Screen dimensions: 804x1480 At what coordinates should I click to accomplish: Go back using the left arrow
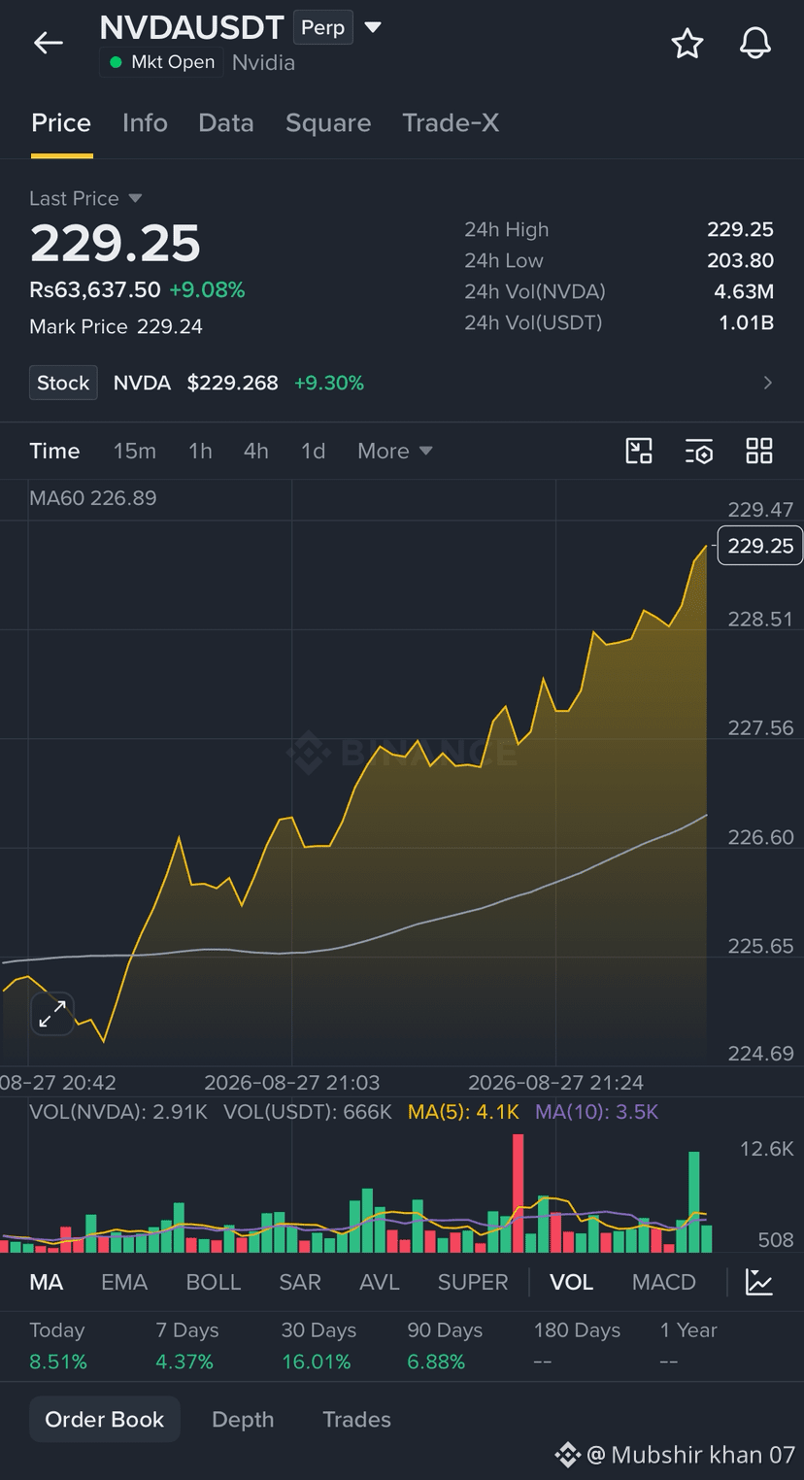click(x=48, y=43)
